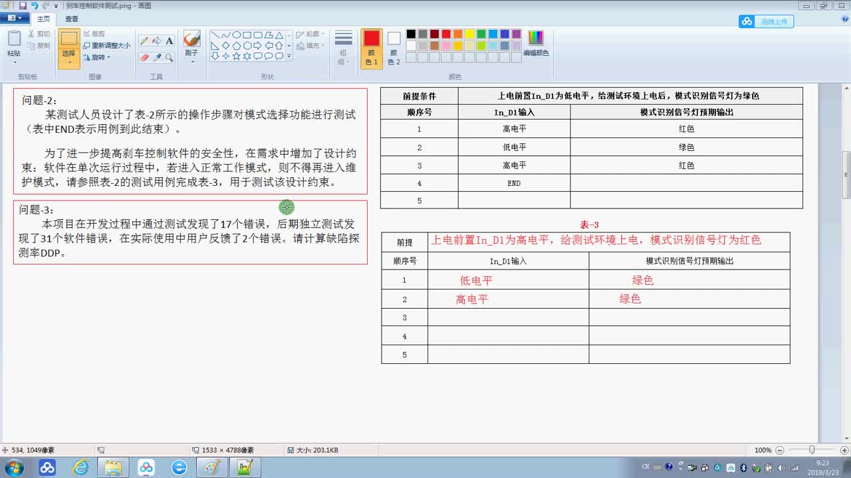The width and height of the screenshot is (851, 478).
Task: Click the cloud upload button at top right
Action: pos(767,21)
